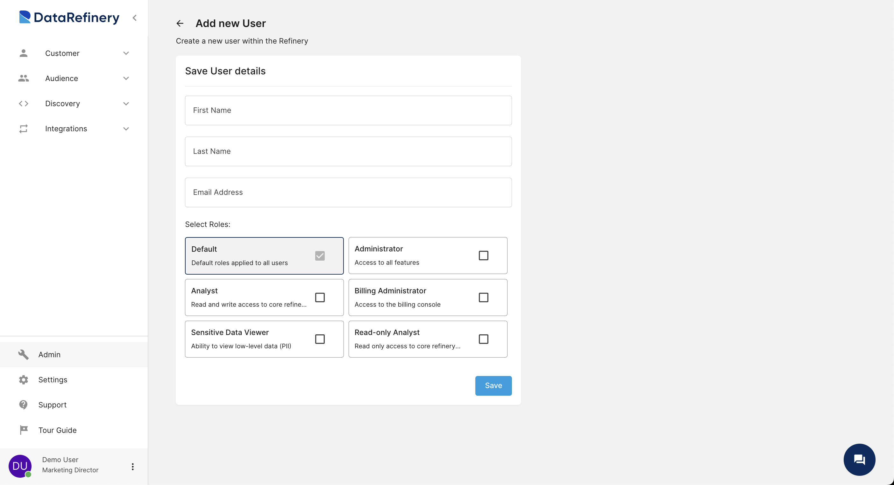Collapse the sidebar with the chevron
The height and width of the screenshot is (485, 894).
(135, 18)
